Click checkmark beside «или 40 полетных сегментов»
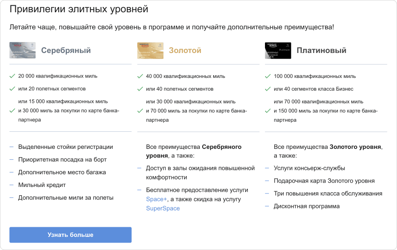This screenshot has width=397, height=250. click(140, 89)
